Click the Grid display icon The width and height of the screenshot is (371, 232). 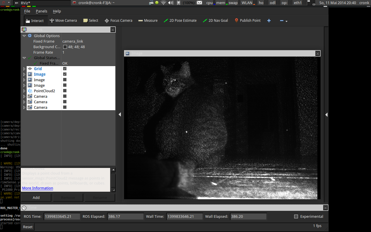(30, 69)
